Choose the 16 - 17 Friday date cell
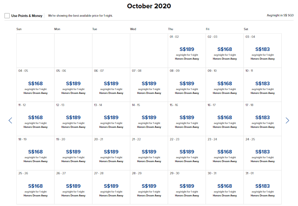The width and height of the screenshot is (298, 206). pos(225,119)
